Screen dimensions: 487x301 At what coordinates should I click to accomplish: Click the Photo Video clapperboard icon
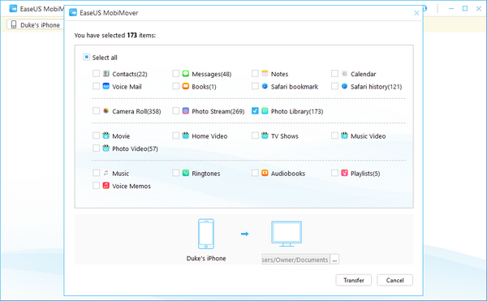click(x=106, y=148)
